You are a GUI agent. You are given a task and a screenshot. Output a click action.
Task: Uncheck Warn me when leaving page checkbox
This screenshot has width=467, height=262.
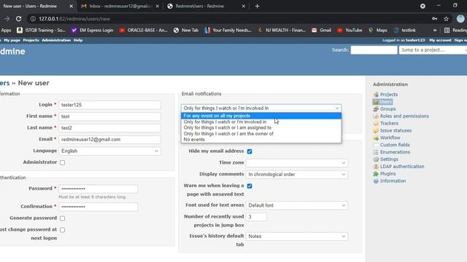[x=250, y=186]
